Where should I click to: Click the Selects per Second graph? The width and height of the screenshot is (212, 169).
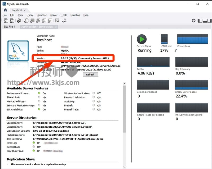[x=153, y=85]
